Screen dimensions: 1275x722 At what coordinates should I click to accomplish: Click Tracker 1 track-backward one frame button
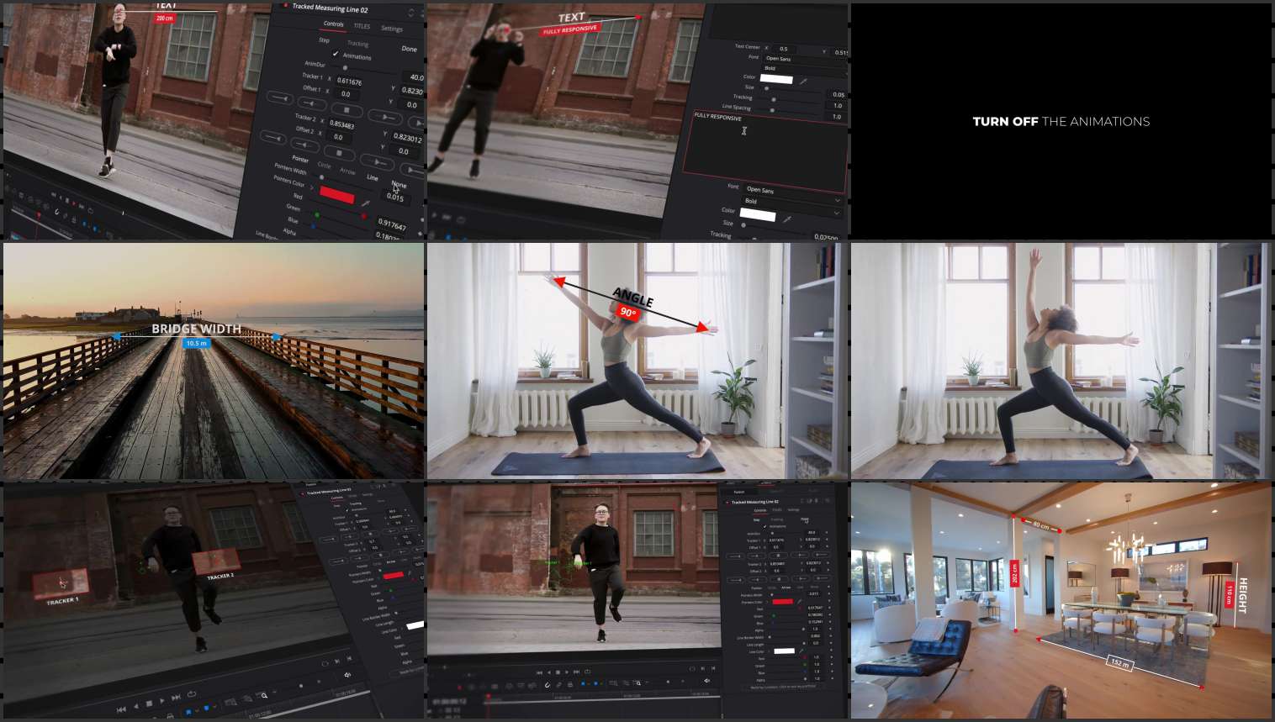[310, 103]
